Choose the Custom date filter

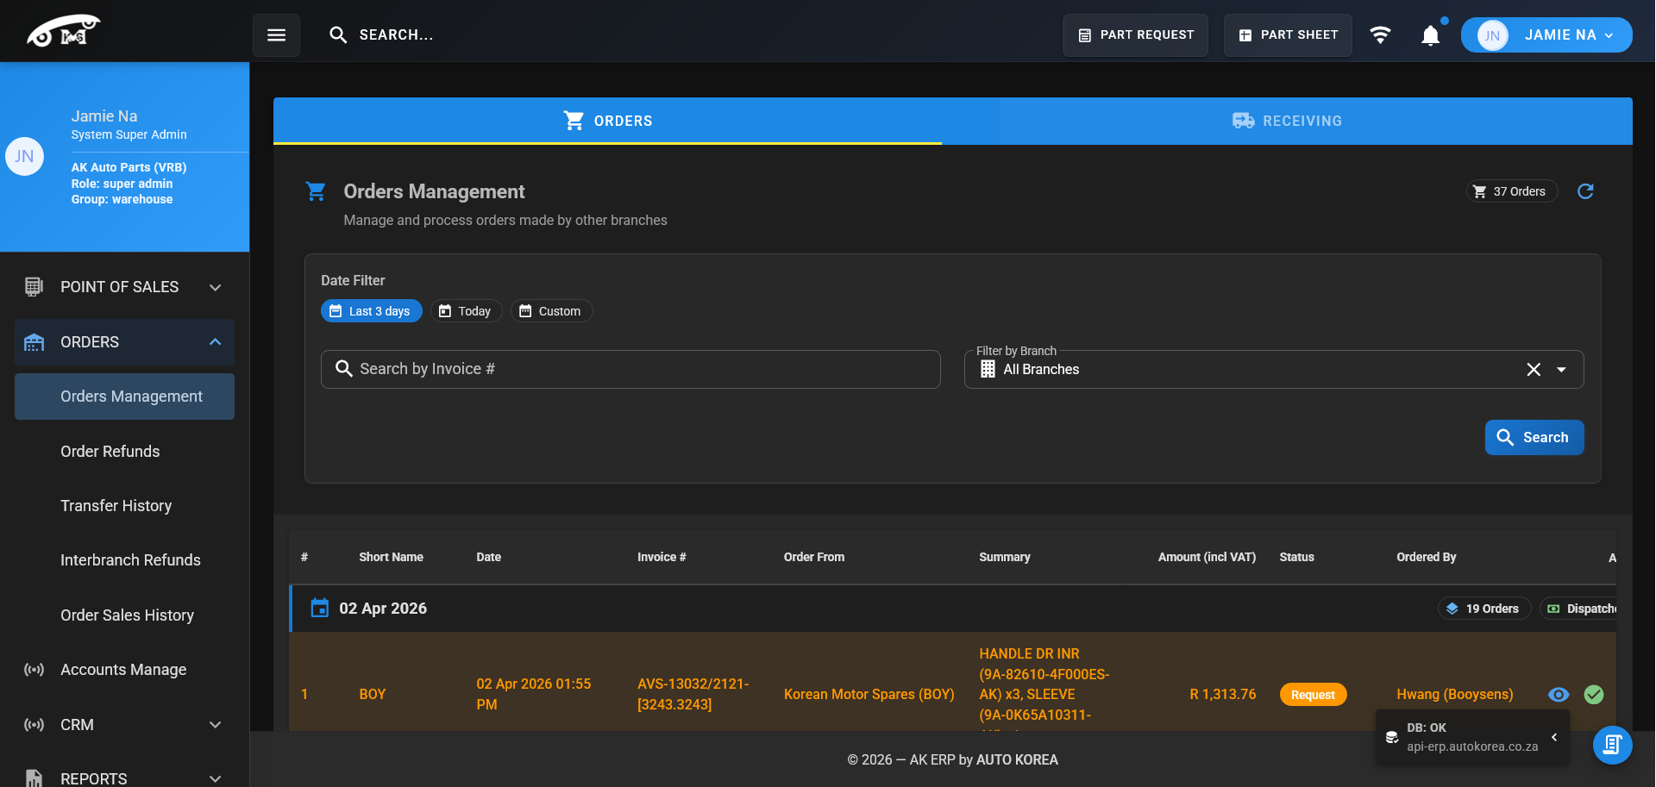click(551, 311)
